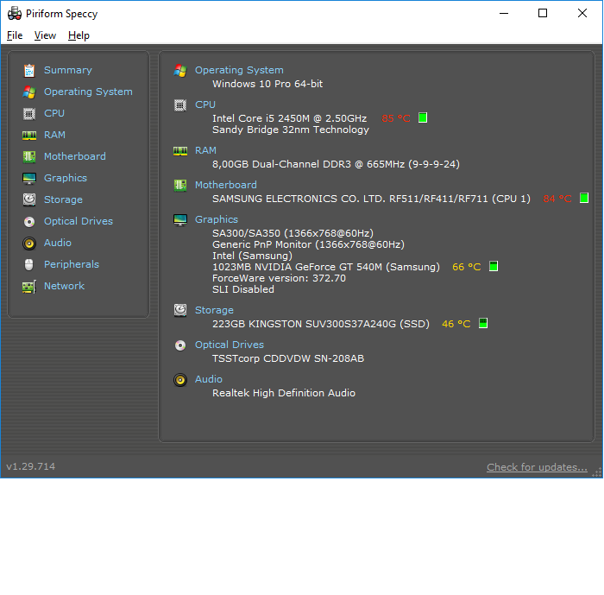Click Check for updates link

pos(537,467)
